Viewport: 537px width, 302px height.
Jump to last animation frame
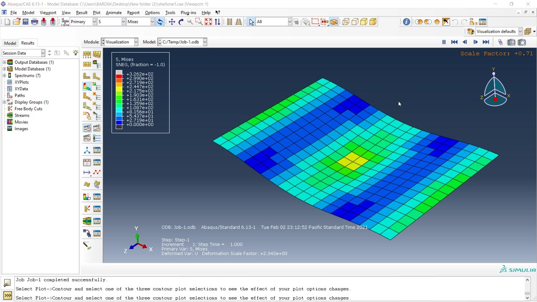(x=486, y=42)
